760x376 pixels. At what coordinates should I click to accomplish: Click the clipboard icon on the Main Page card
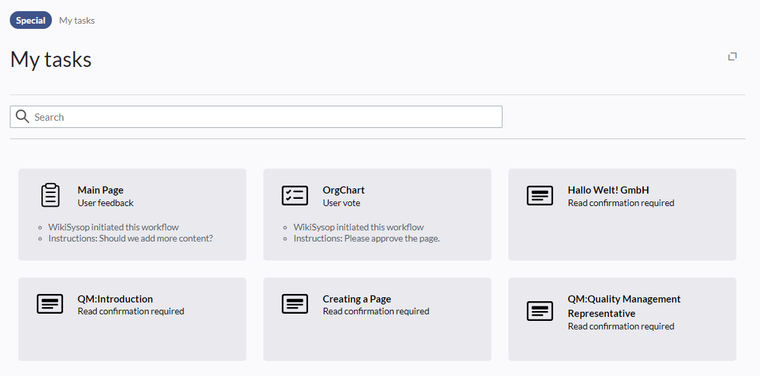51,196
